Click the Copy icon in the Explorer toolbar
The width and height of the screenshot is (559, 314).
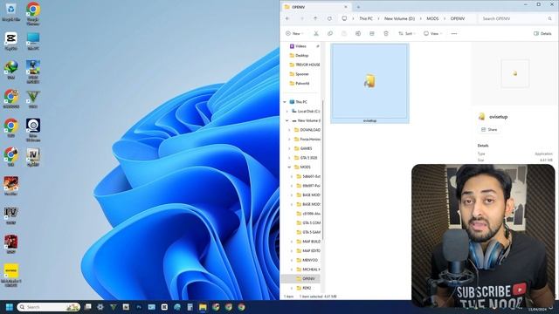coord(330,33)
